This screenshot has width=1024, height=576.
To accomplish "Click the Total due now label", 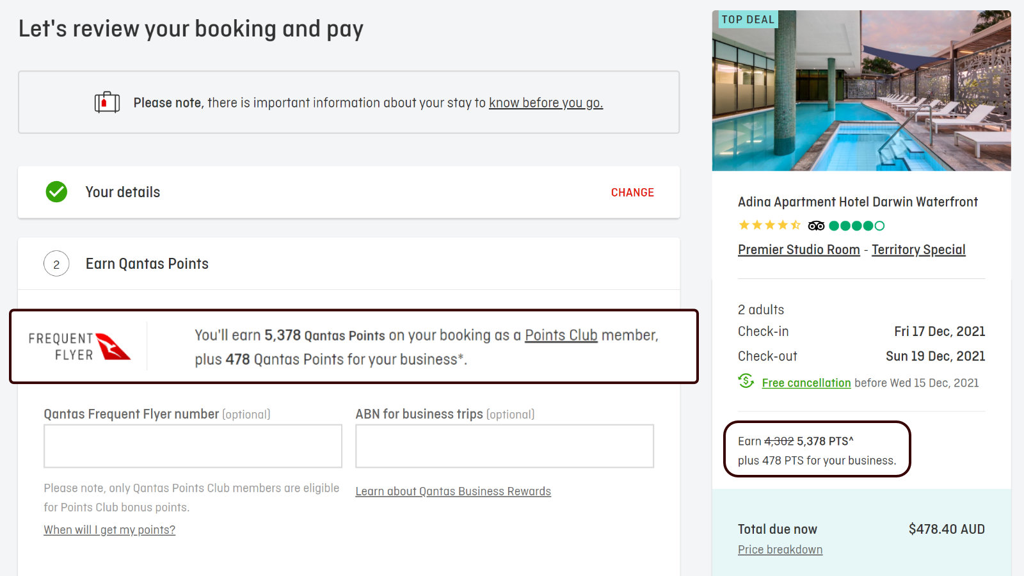I will [778, 529].
